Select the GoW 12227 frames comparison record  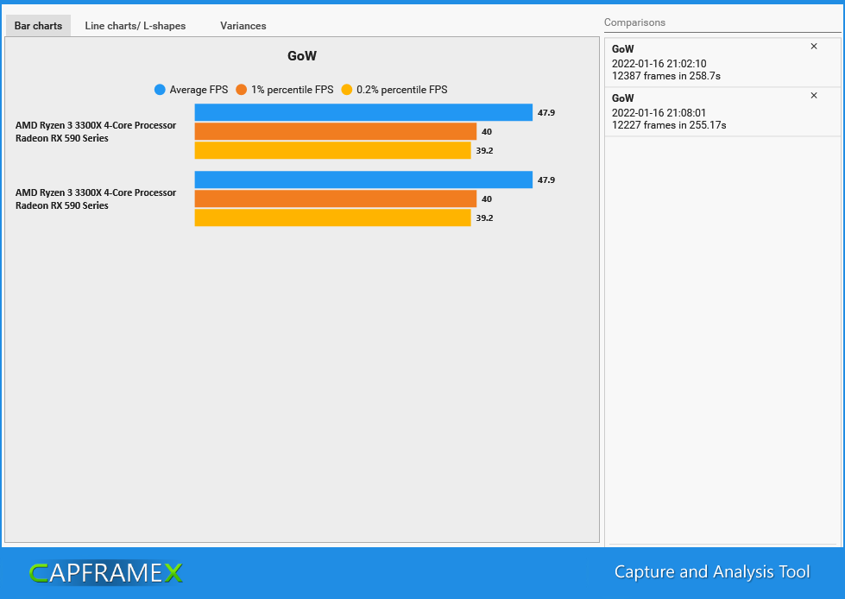[722, 111]
